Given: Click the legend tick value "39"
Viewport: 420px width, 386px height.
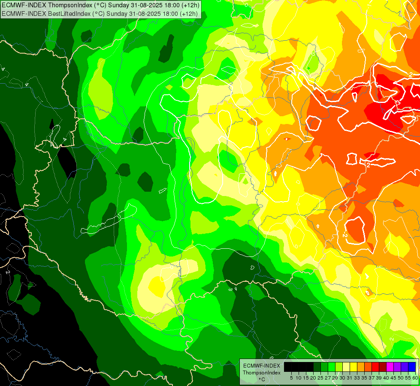Looking at the screenshot, I should [x=379, y=378].
